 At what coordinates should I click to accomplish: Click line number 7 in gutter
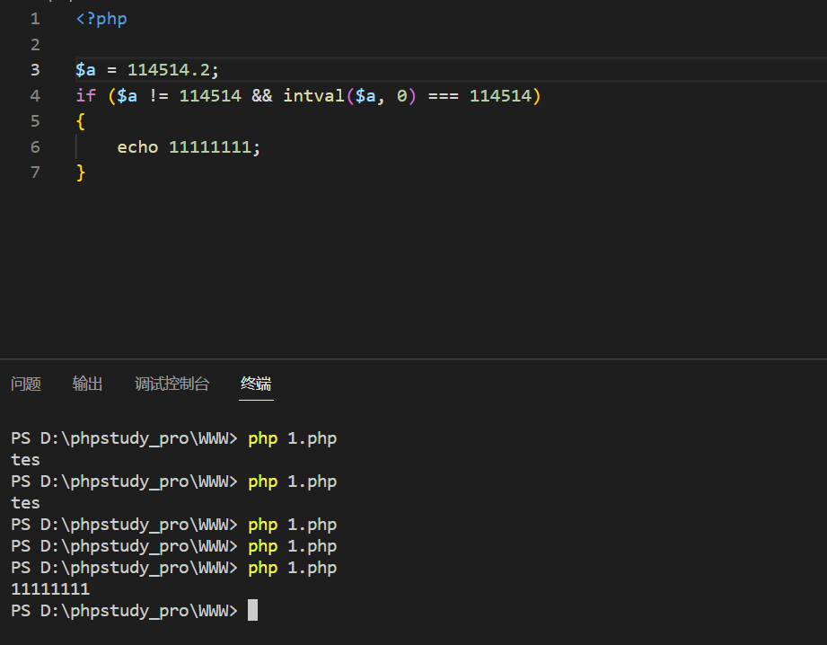coord(35,172)
